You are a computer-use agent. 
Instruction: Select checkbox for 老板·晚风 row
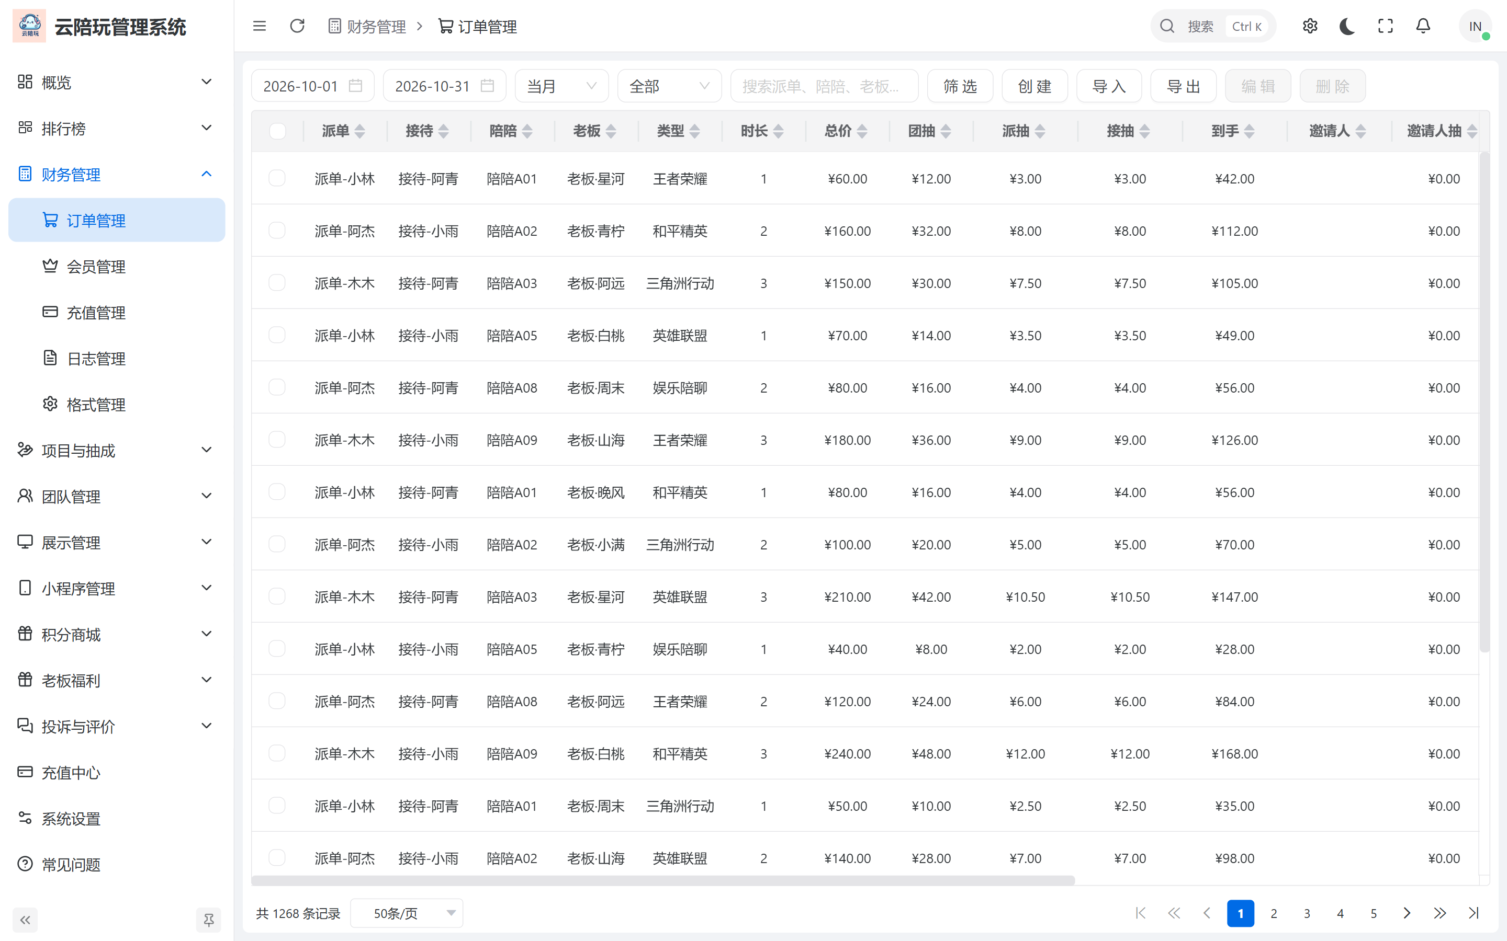[277, 492]
